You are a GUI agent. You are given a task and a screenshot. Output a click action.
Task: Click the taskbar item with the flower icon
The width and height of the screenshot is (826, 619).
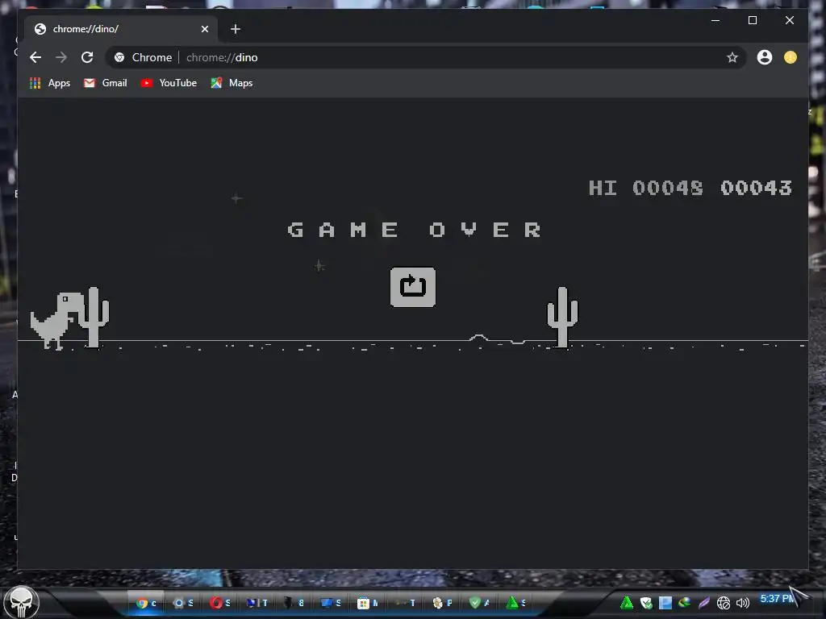pyautogui.click(x=442, y=603)
